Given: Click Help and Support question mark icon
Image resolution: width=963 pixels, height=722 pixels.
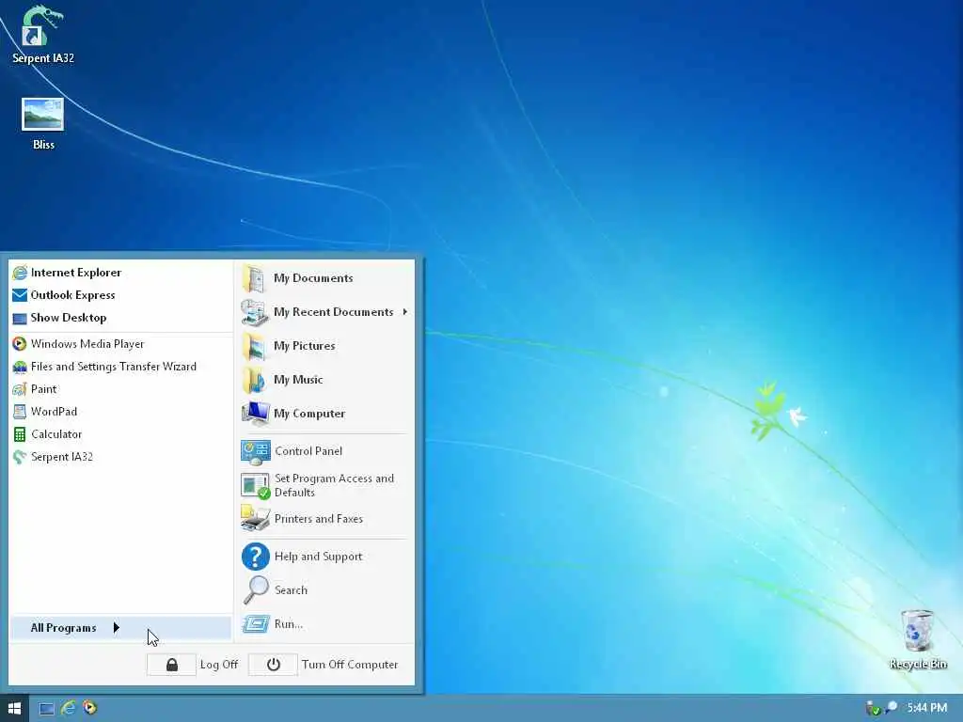Looking at the screenshot, I should tap(256, 557).
